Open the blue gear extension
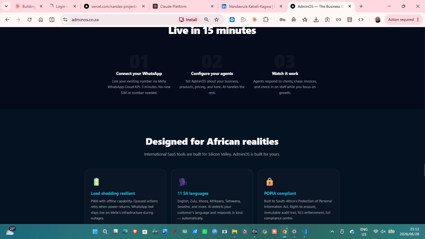Screen dimensions: 425x239 232,20
